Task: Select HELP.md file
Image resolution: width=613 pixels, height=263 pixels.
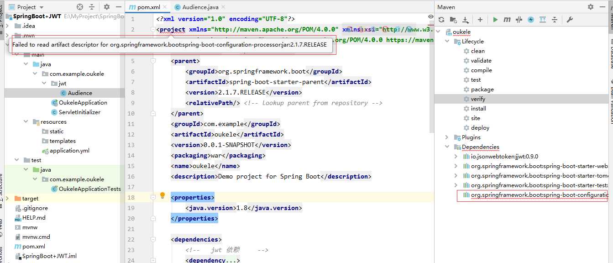Action: pos(34,218)
